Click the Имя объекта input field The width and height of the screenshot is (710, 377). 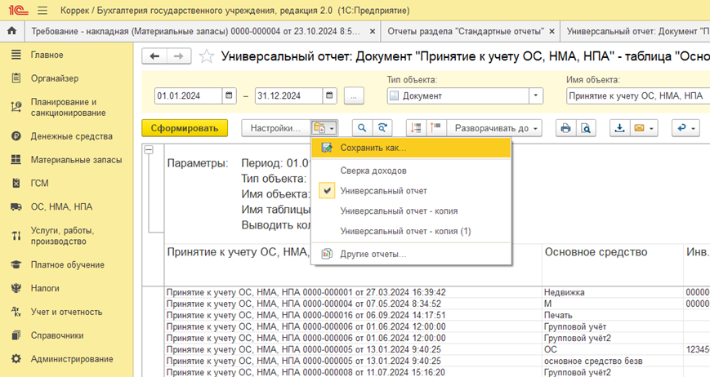(638, 95)
